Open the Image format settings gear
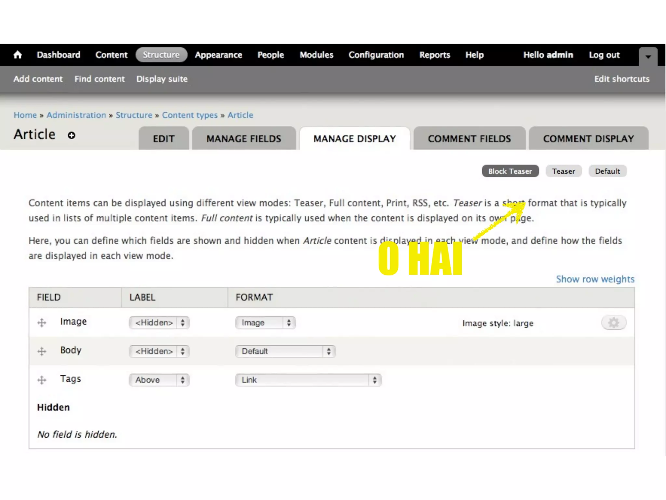 (613, 323)
